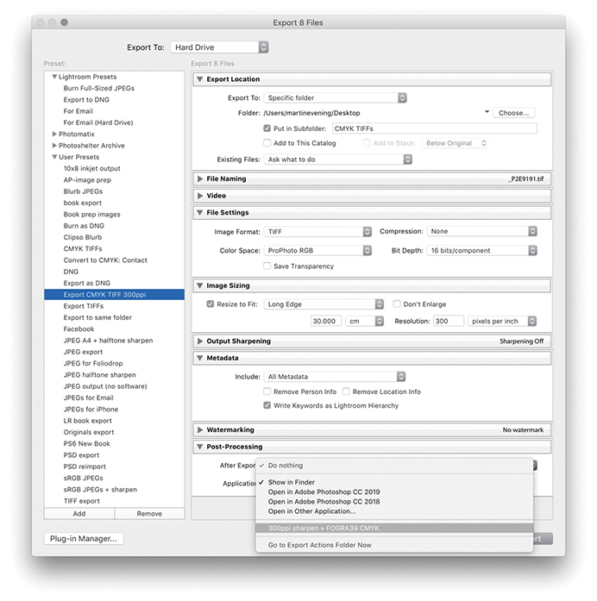The image size is (597, 601).
Task: Expand the File Naming section
Action: point(200,178)
